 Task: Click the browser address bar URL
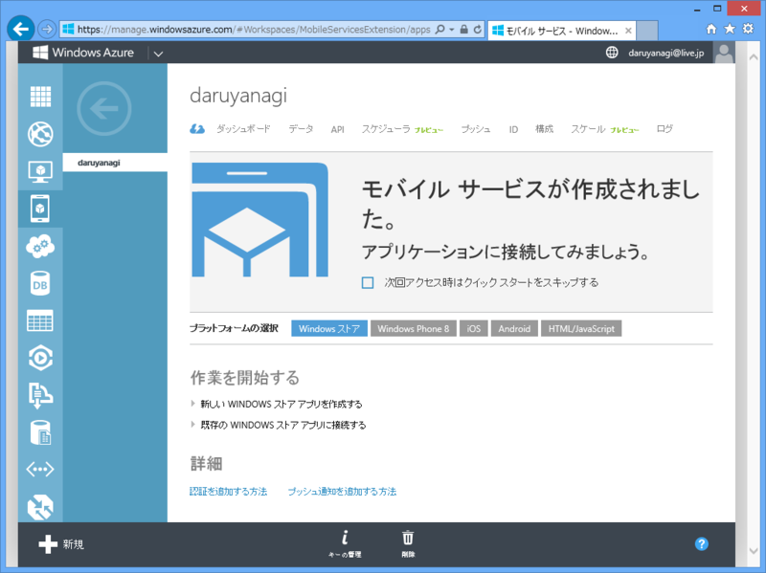point(254,30)
